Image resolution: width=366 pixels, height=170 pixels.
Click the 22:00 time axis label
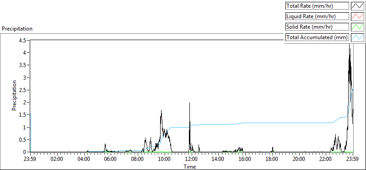[x=326, y=160]
